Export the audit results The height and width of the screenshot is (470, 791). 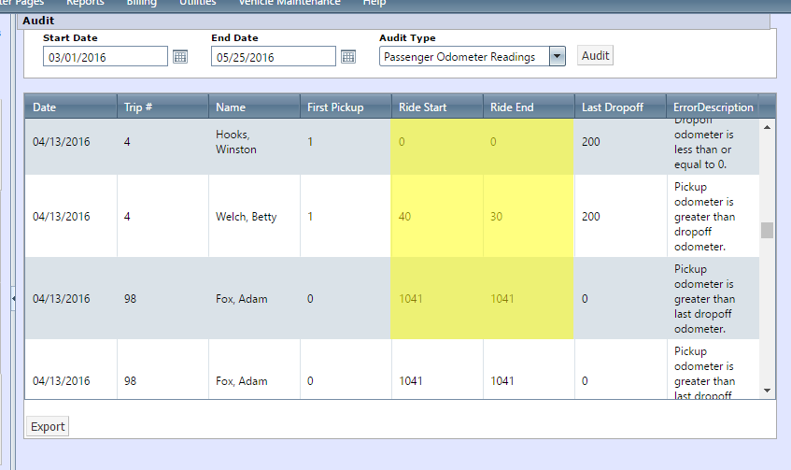click(x=48, y=427)
